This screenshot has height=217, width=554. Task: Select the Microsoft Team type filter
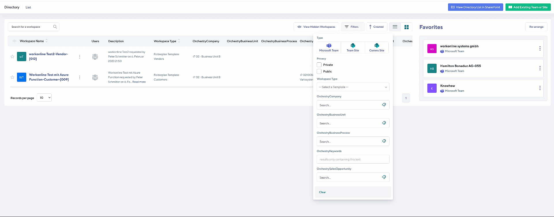tap(329, 48)
